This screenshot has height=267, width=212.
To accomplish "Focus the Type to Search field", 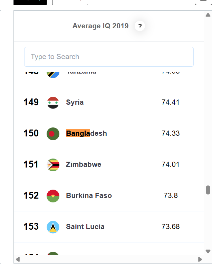I will click(x=109, y=57).
